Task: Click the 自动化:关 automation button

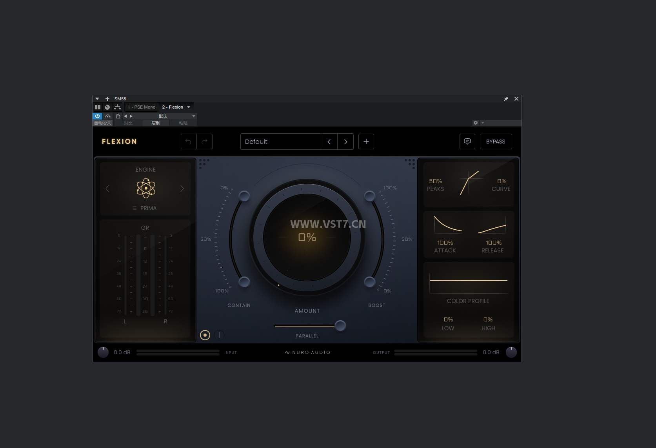Action: (x=102, y=123)
